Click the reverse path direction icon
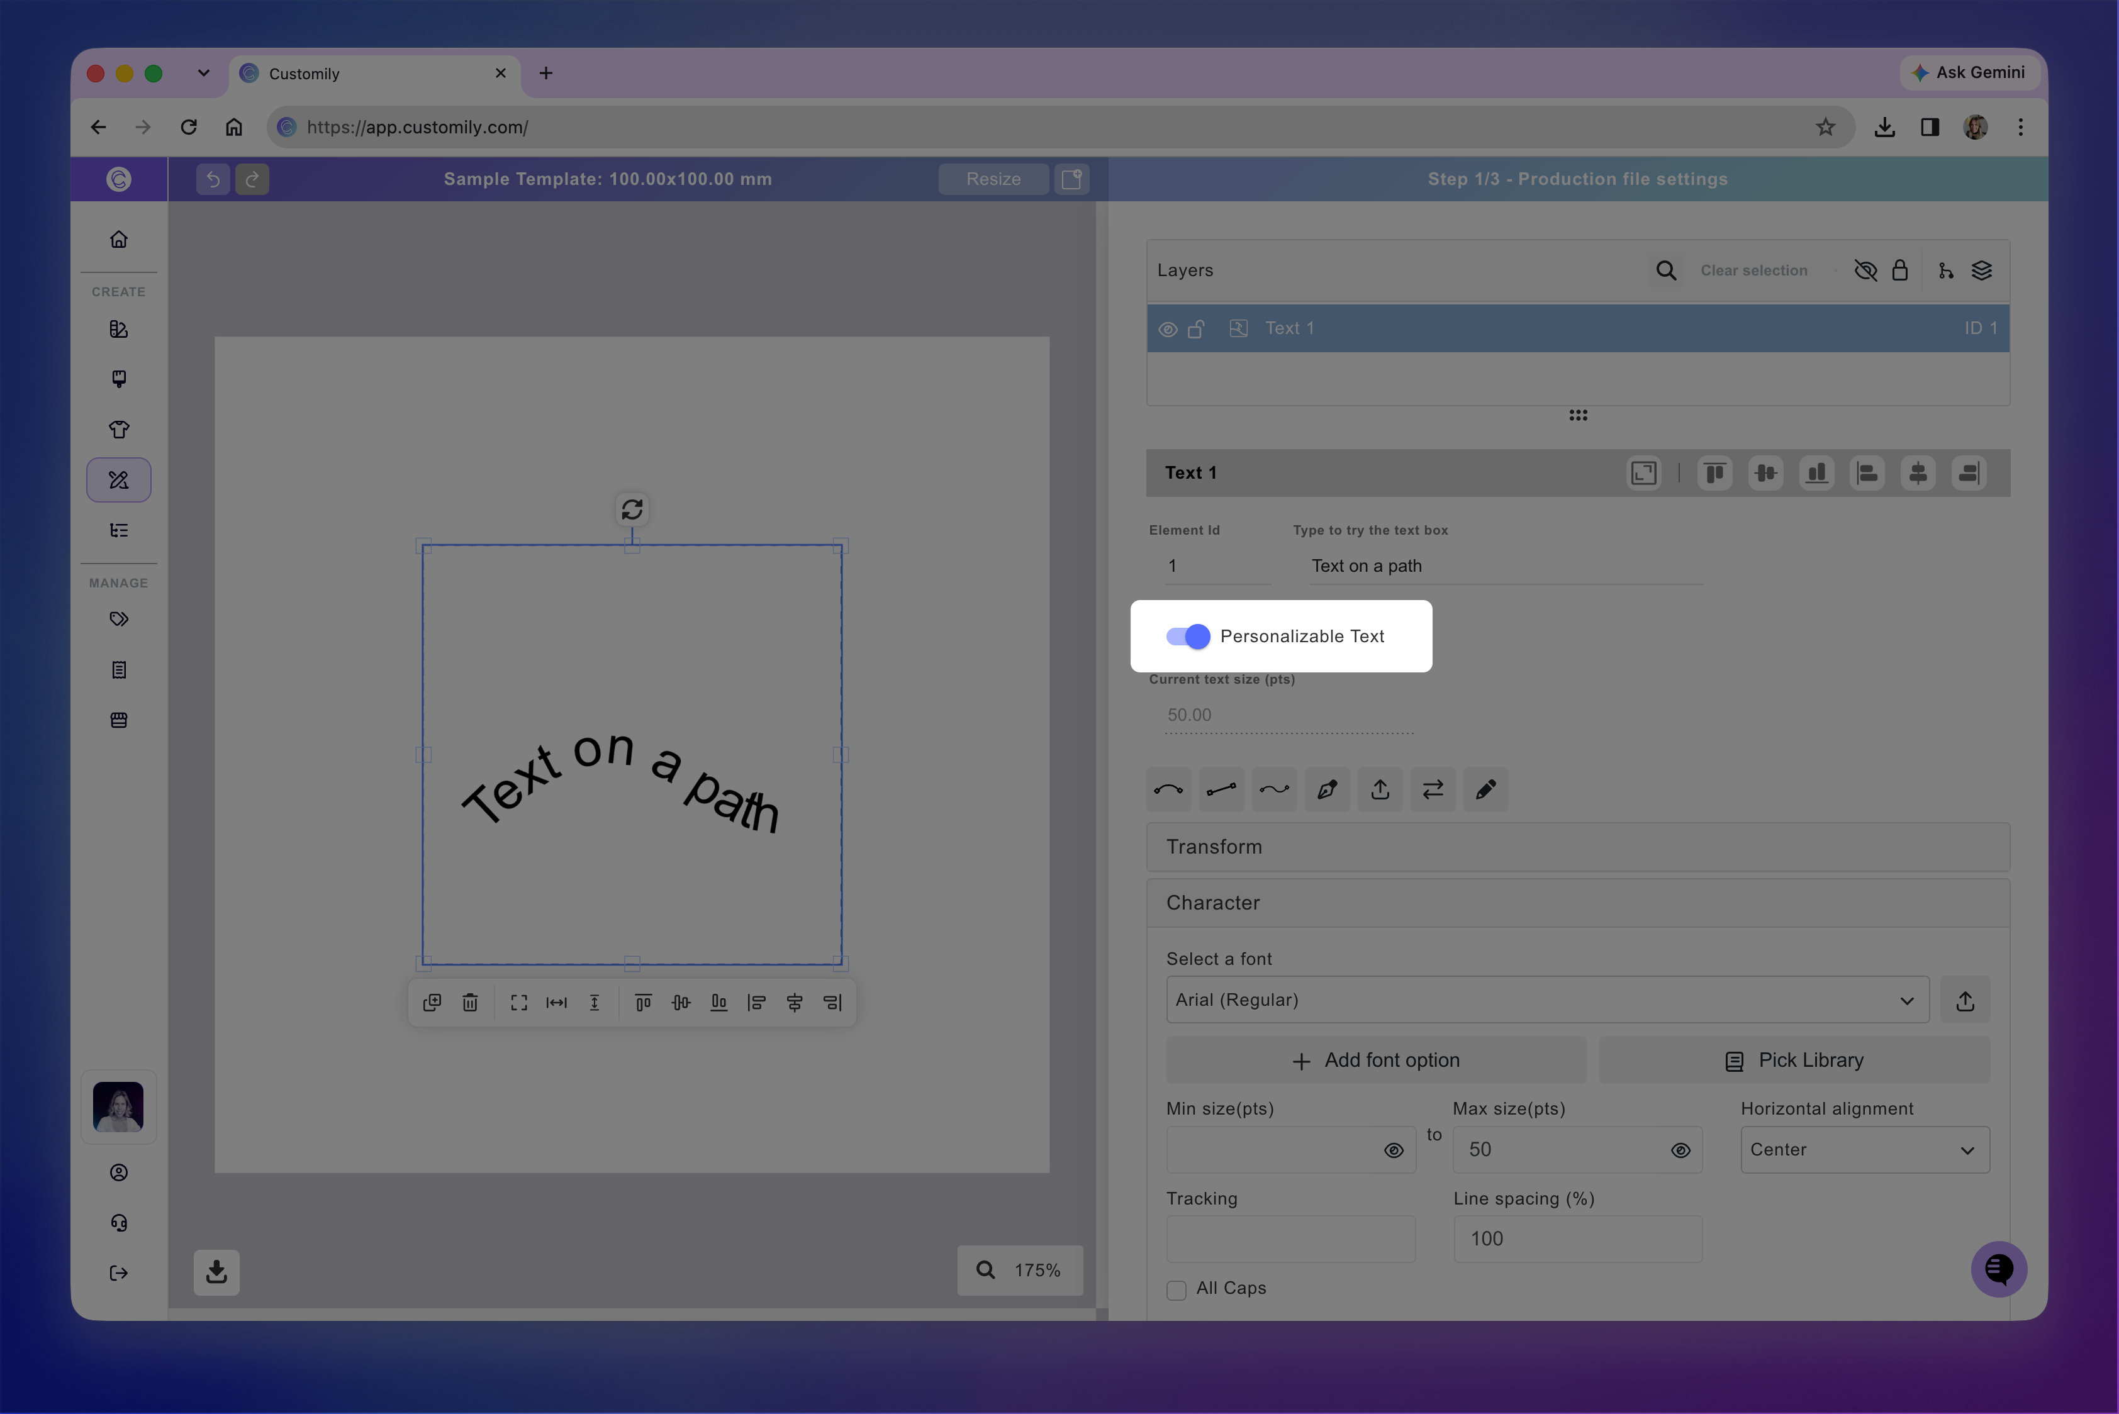 [x=1433, y=790]
